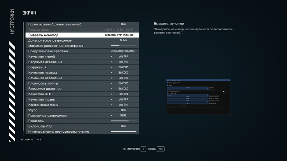Select the Объемное освещение row
Image resolution: width=287 pixels, height=161 pixels.
tap(82, 78)
